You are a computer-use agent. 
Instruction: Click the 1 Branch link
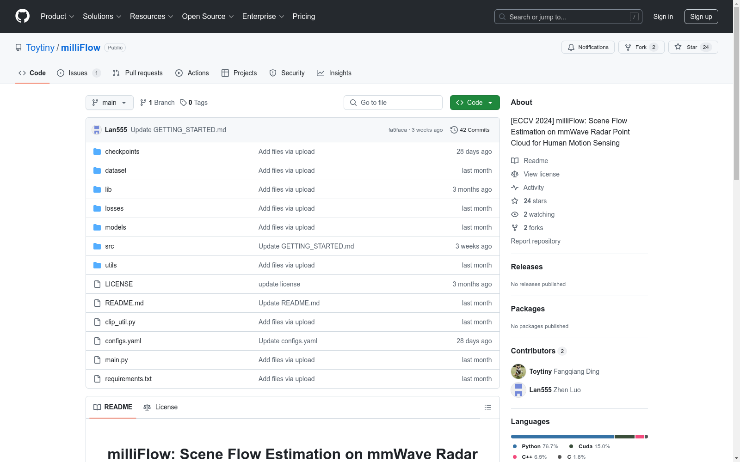click(x=157, y=103)
